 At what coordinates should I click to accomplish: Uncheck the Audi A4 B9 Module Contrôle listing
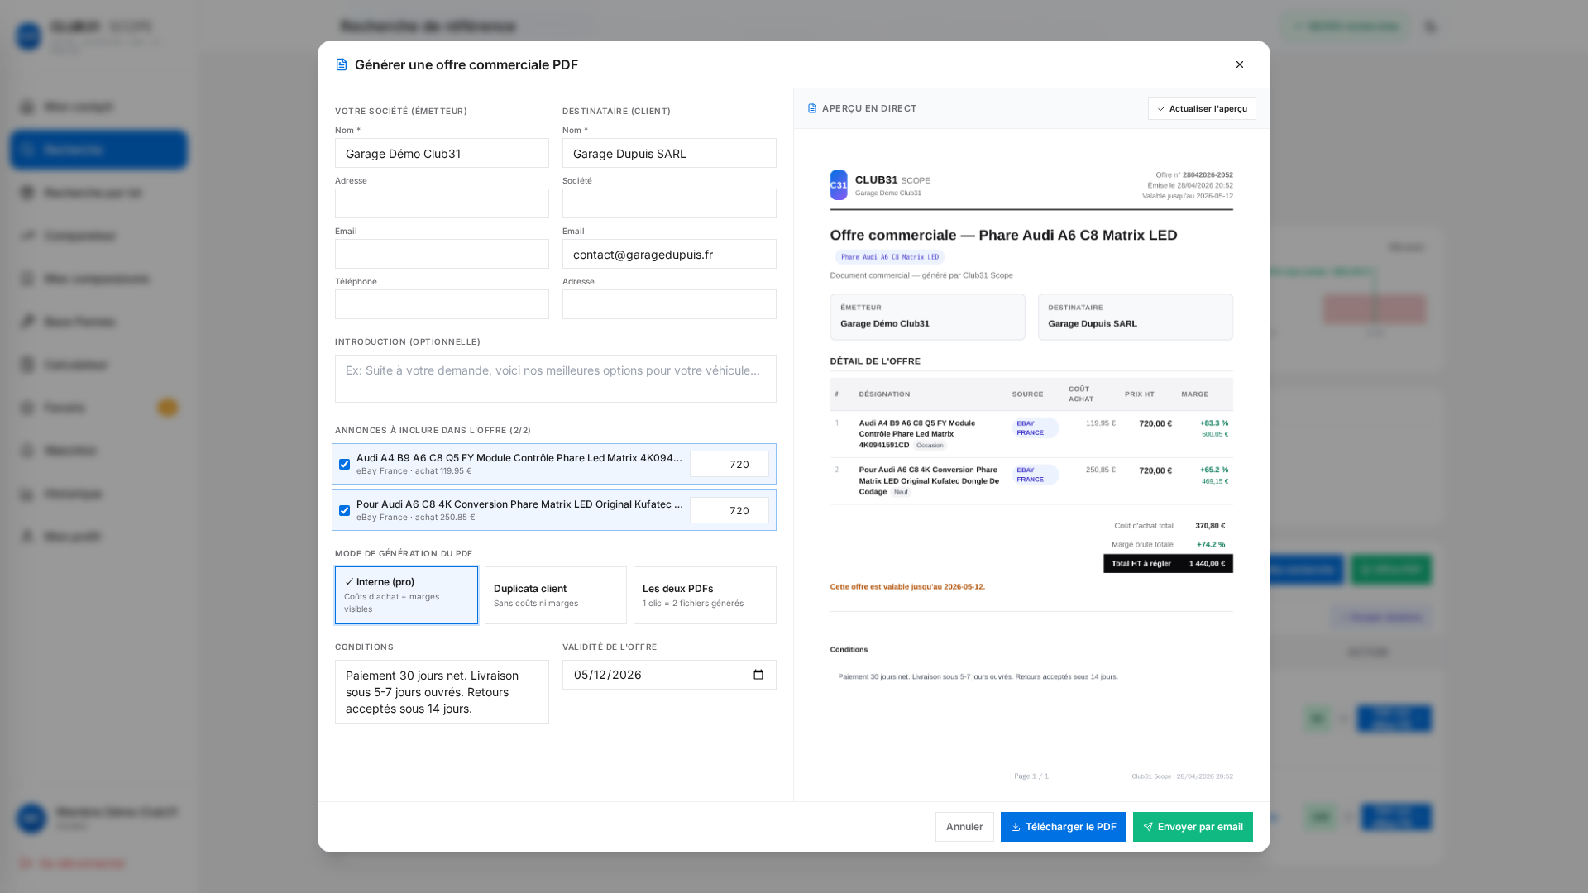(344, 465)
